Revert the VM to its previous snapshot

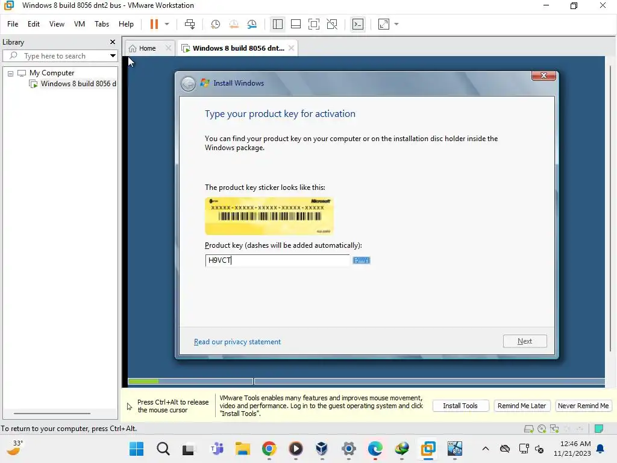pos(234,24)
